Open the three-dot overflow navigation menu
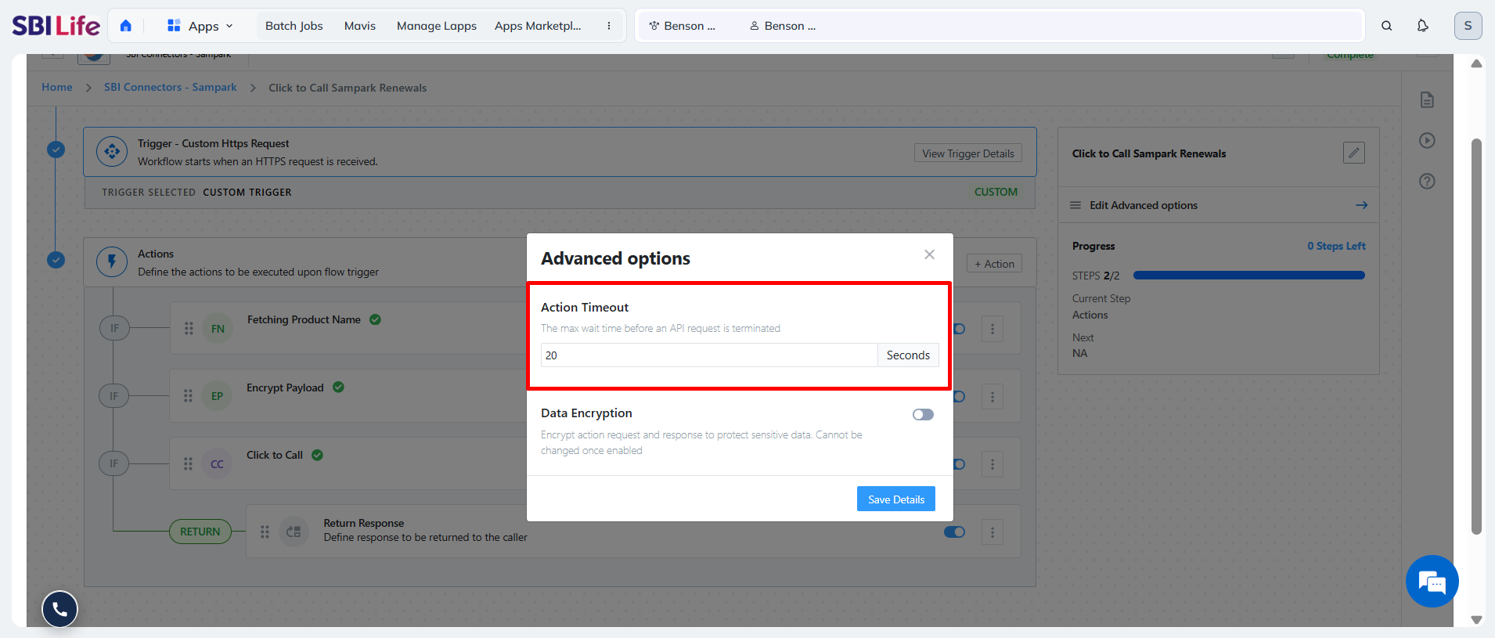 [609, 26]
